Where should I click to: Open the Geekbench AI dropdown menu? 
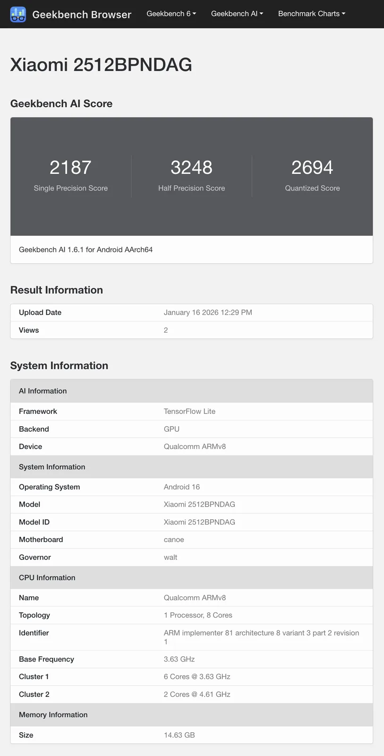(x=237, y=14)
